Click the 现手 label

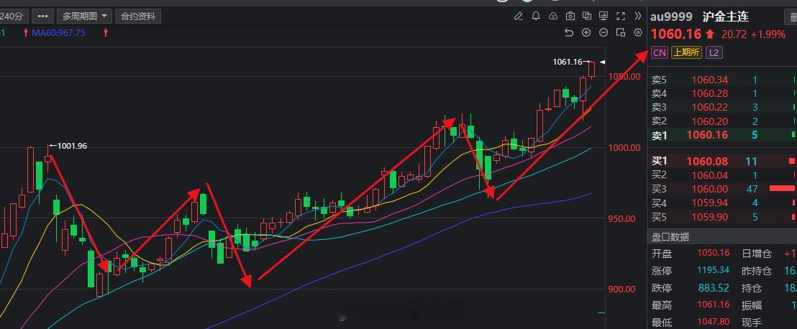[x=751, y=323]
